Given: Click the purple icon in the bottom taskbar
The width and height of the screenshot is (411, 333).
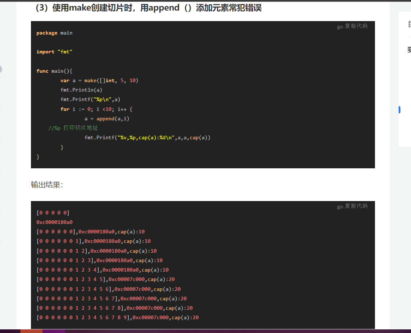Looking at the screenshot, I should coord(54,331).
